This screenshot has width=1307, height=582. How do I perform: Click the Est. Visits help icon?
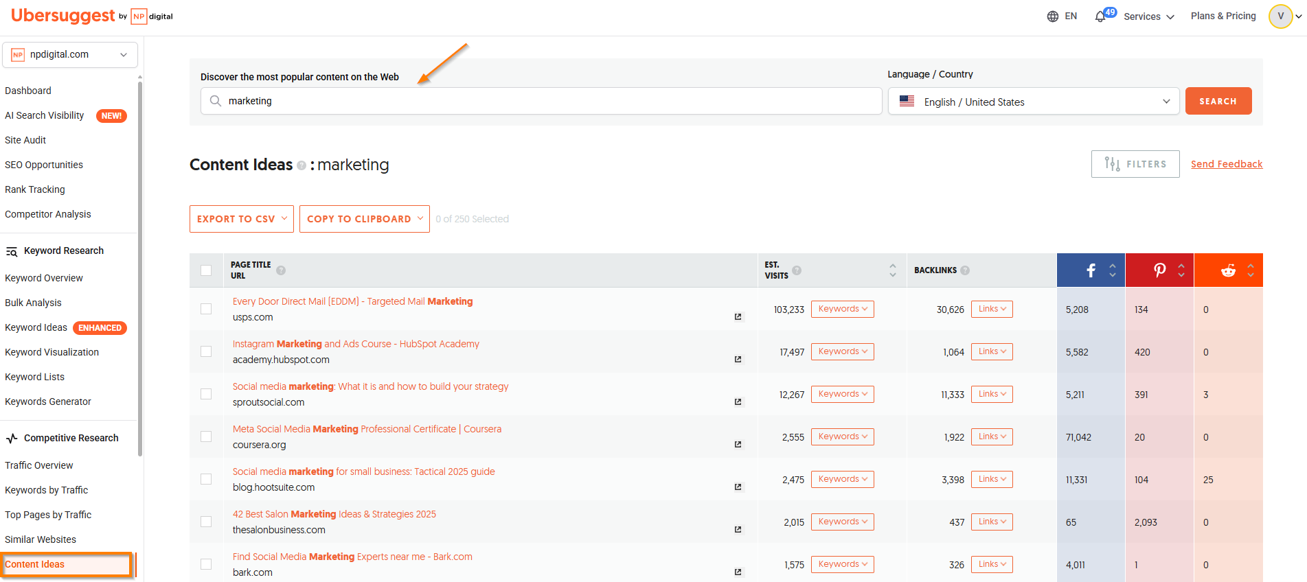point(797,270)
